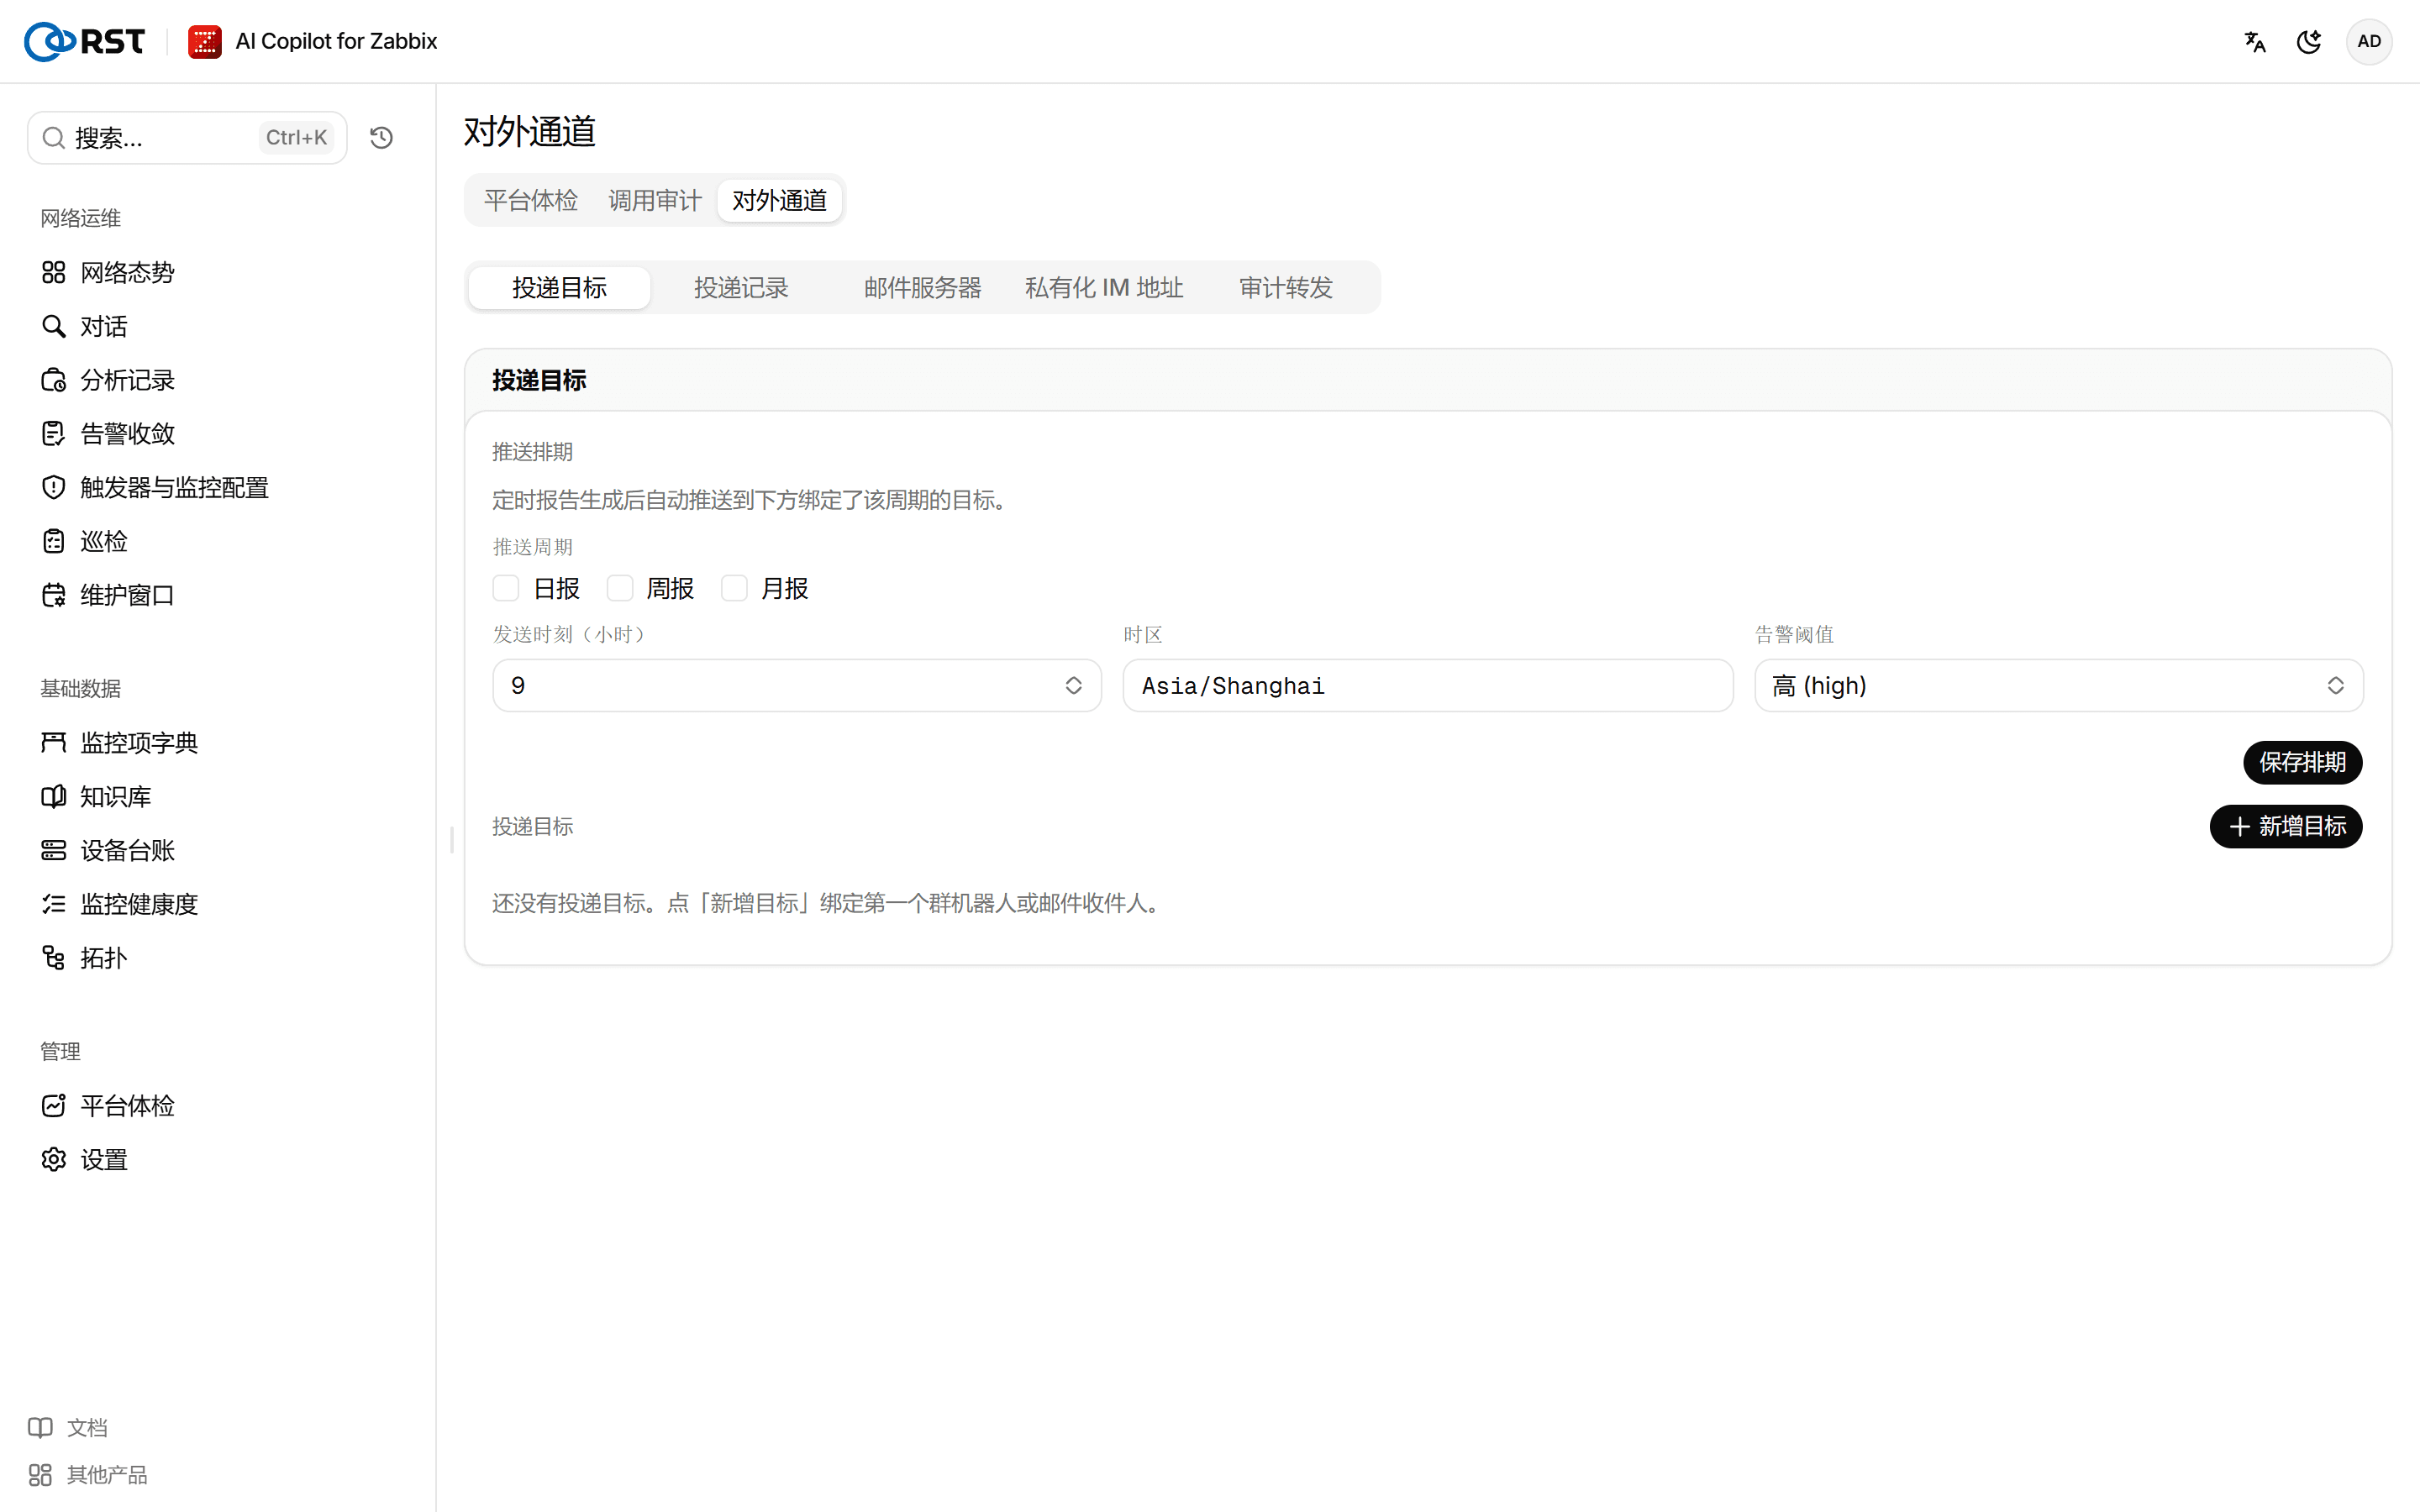Click the red Zabbix Copilot app icon
The height and width of the screenshot is (1512, 2420).
204,41
